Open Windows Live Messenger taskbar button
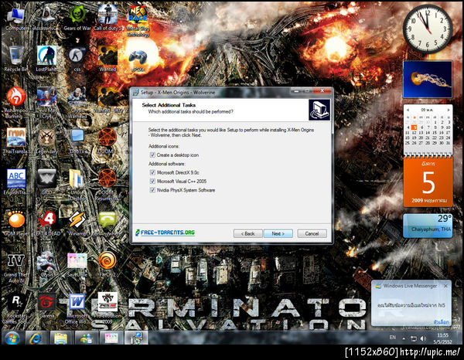The width and height of the screenshot is (464, 360). pos(86,338)
